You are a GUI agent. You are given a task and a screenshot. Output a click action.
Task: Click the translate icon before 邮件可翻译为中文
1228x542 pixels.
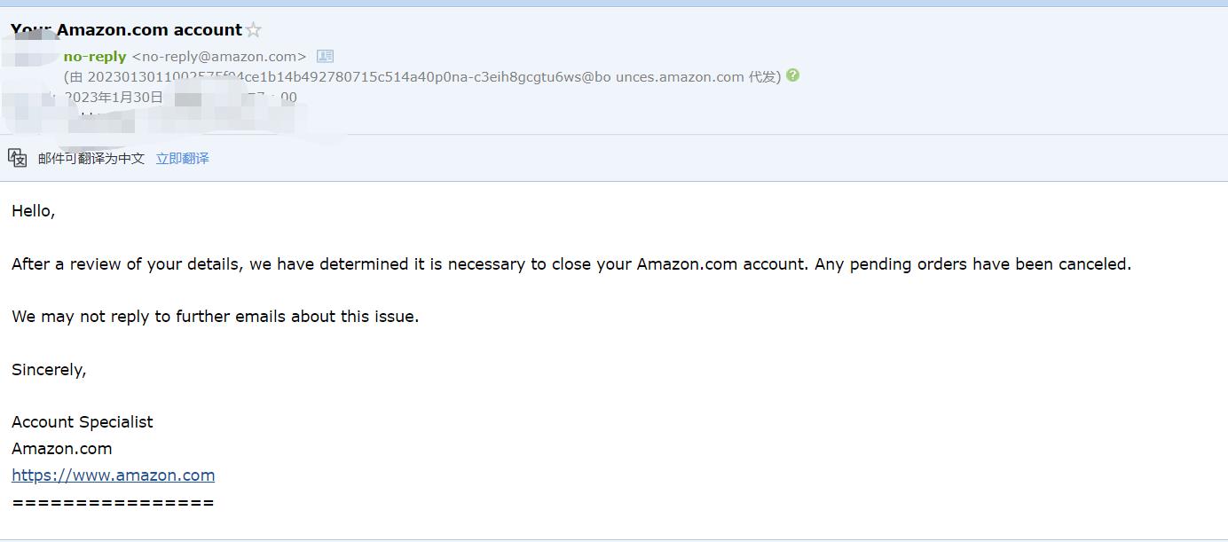(x=17, y=157)
